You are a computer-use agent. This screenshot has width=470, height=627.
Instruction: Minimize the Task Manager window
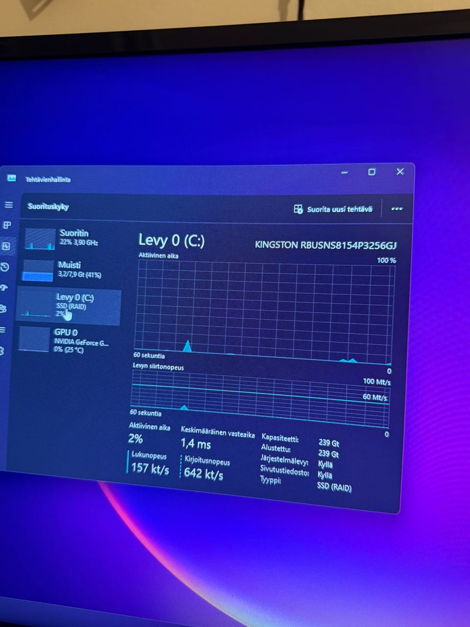coord(345,172)
